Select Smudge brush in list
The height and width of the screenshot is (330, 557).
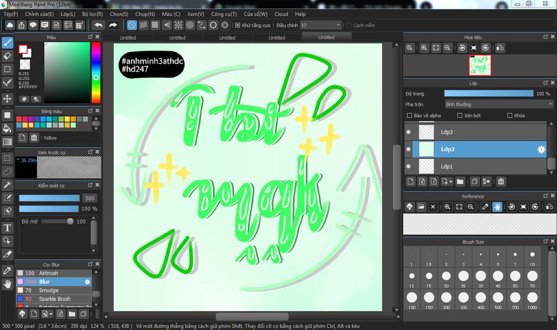click(54, 290)
